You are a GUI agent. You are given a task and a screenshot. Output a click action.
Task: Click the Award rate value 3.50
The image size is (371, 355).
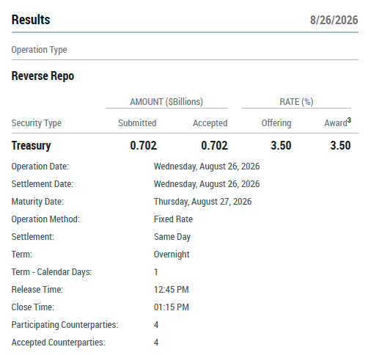(340, 145)
